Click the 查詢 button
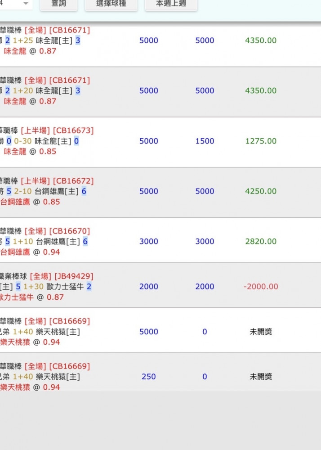Image resolution: width=321 pixels, height=450 pixels. [x=59, y=4]
